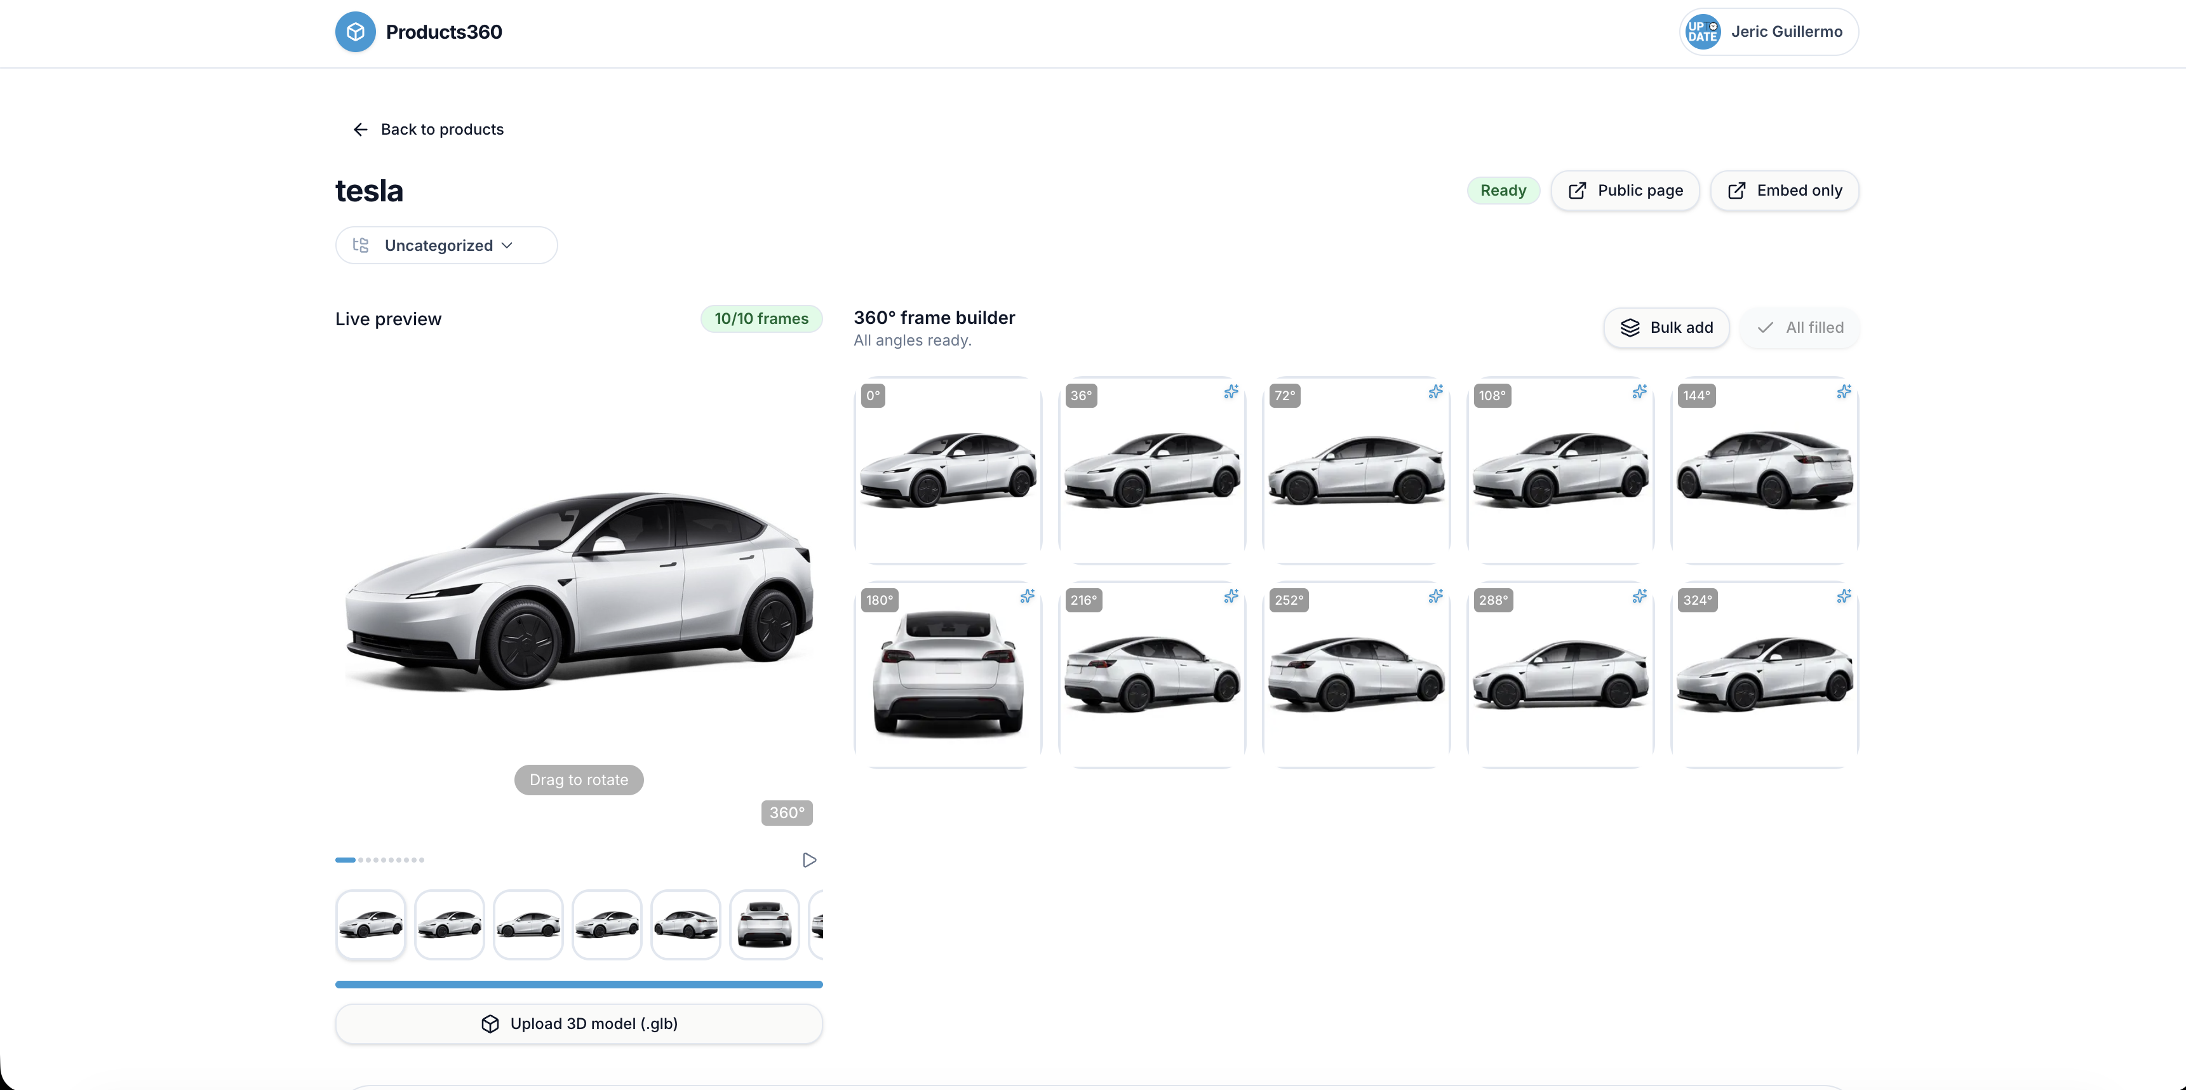Select the 36° frame tile
Image resolution: width=2186 pixels, height=1090 pixels.
point(1151,470)
